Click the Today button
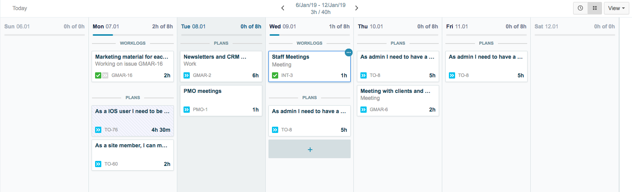632x192 pixels. click(19, 8)
